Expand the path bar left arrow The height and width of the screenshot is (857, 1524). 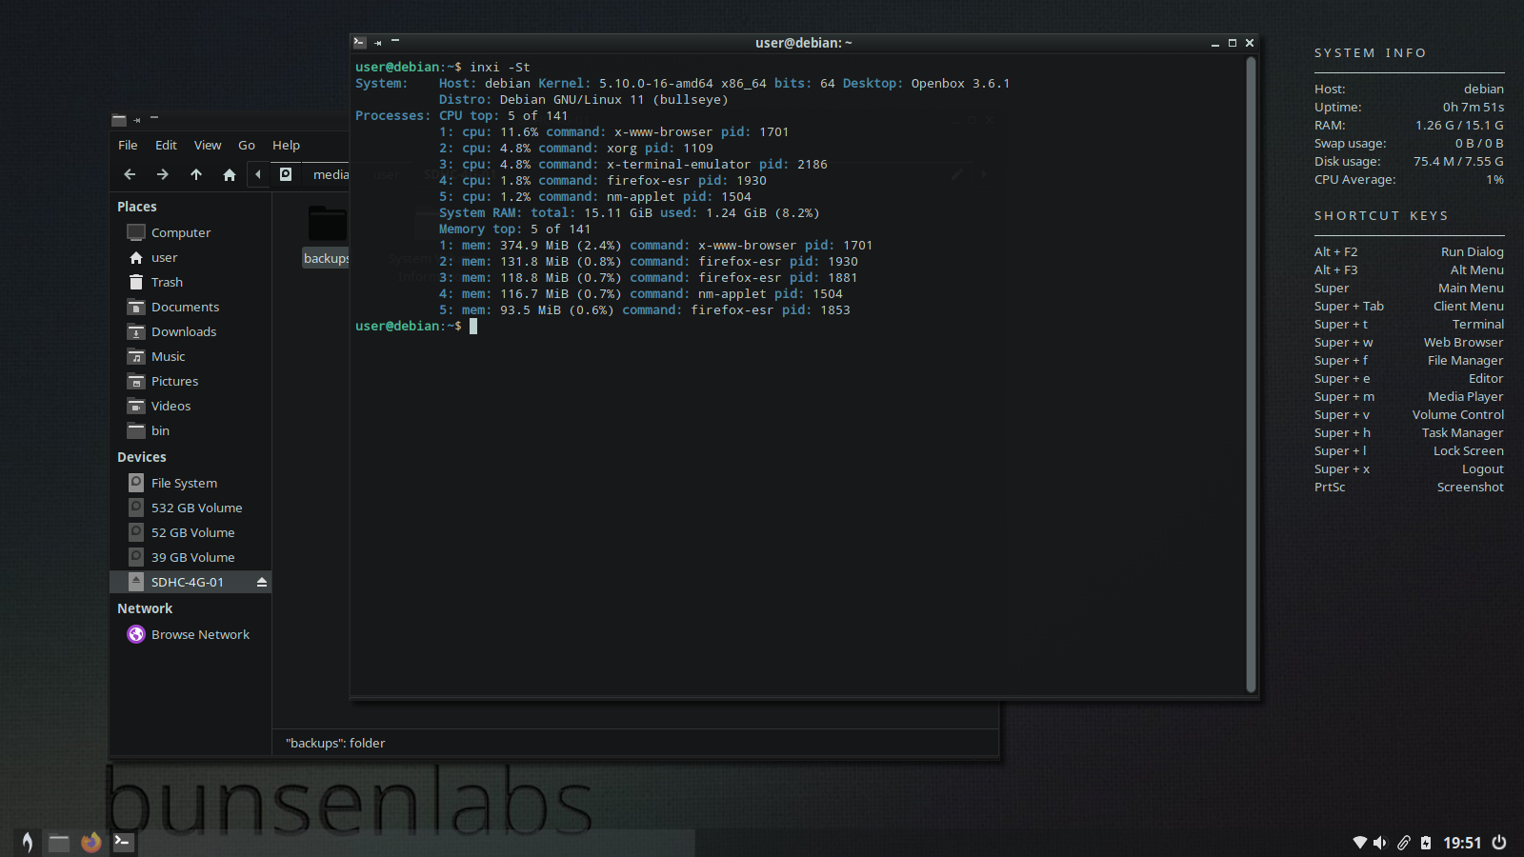pos(258,174)
